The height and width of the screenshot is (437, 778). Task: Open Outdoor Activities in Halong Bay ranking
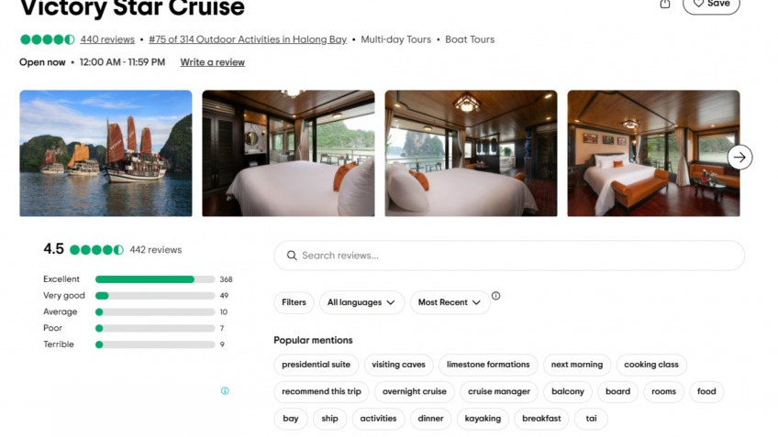[x=248, y=39]
